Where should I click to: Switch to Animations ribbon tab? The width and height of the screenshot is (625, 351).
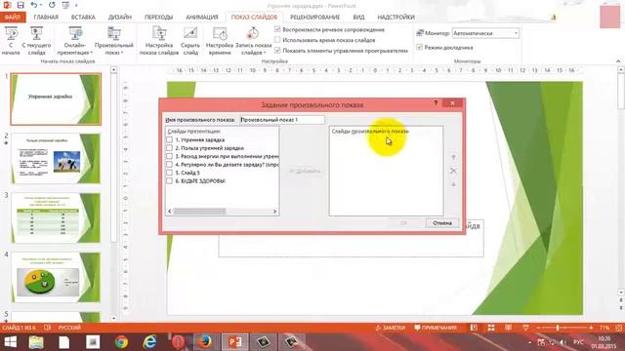(x=202, y=18)
